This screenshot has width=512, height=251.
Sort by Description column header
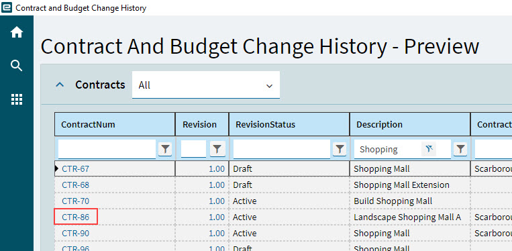410,124
